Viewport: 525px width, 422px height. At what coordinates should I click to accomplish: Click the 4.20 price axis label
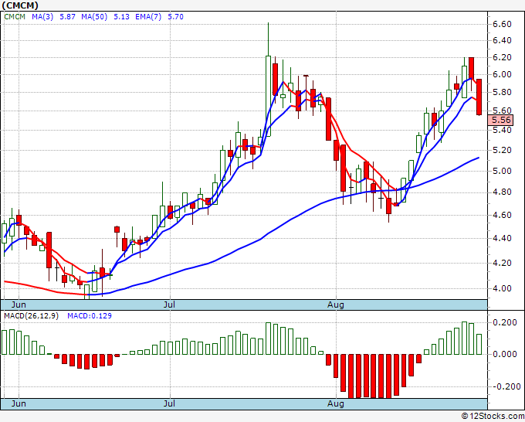pos(502,263)
